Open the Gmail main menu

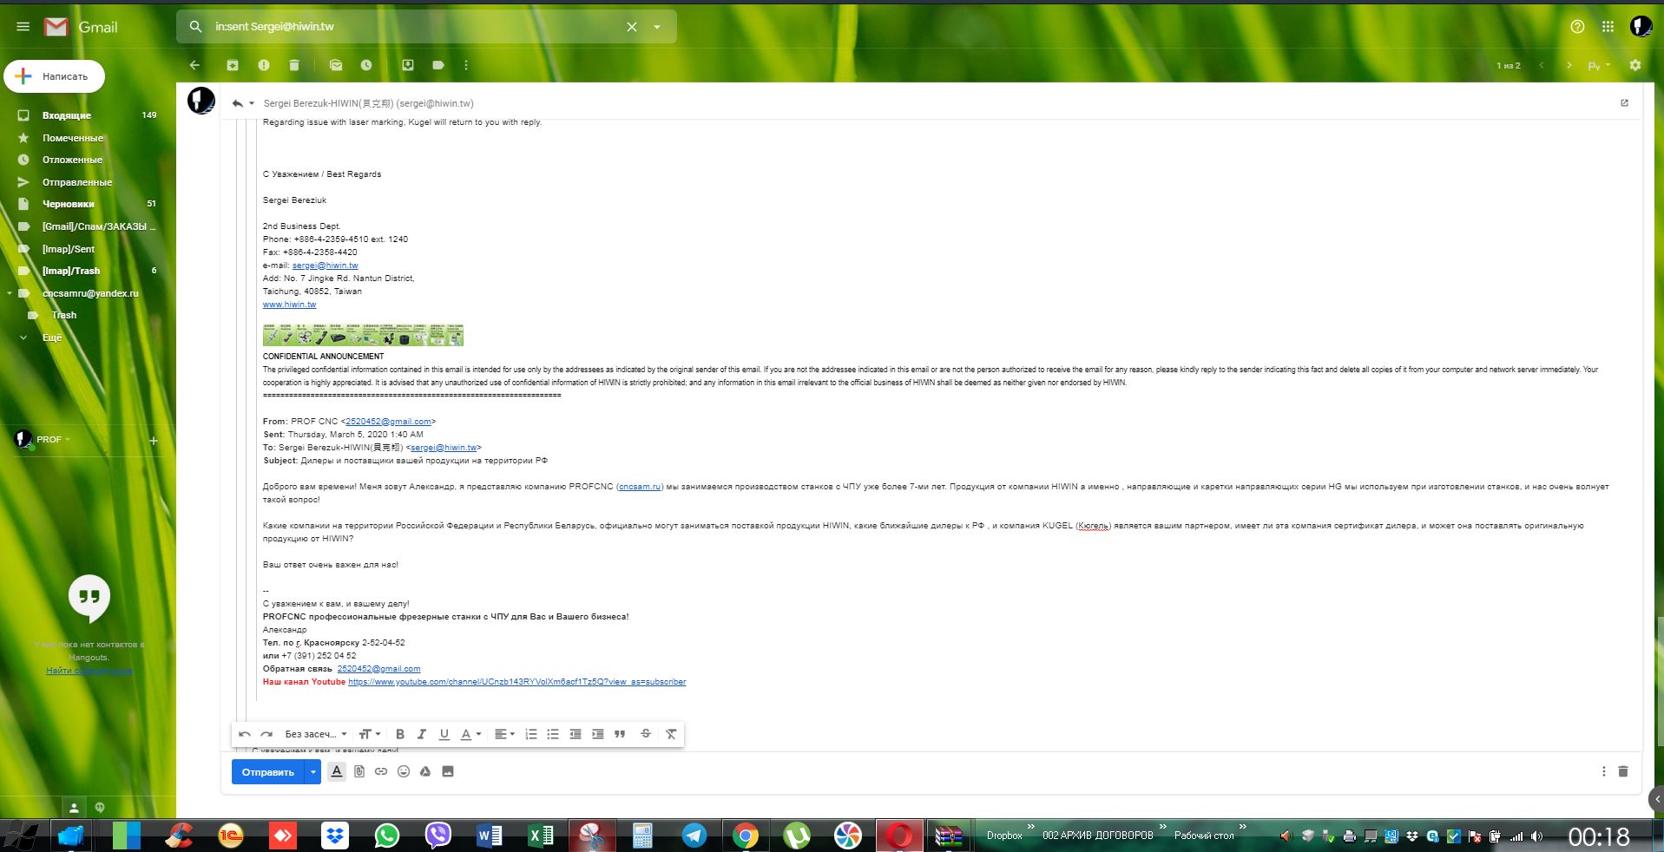pyautogui.click(x=23, y=27)
